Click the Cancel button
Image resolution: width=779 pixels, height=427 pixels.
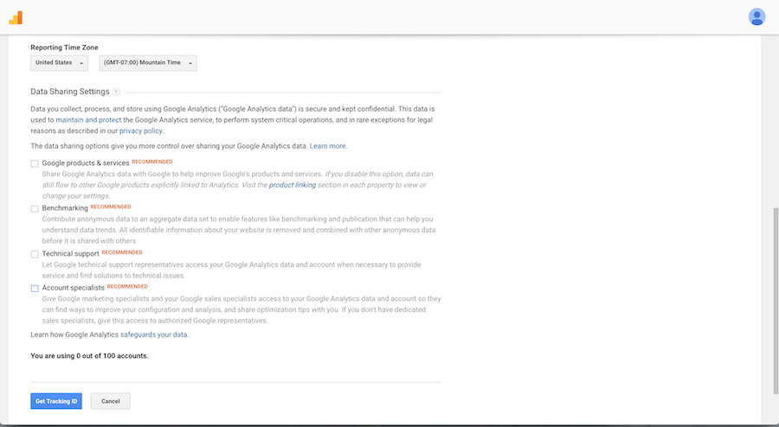[x=110, y=401]
